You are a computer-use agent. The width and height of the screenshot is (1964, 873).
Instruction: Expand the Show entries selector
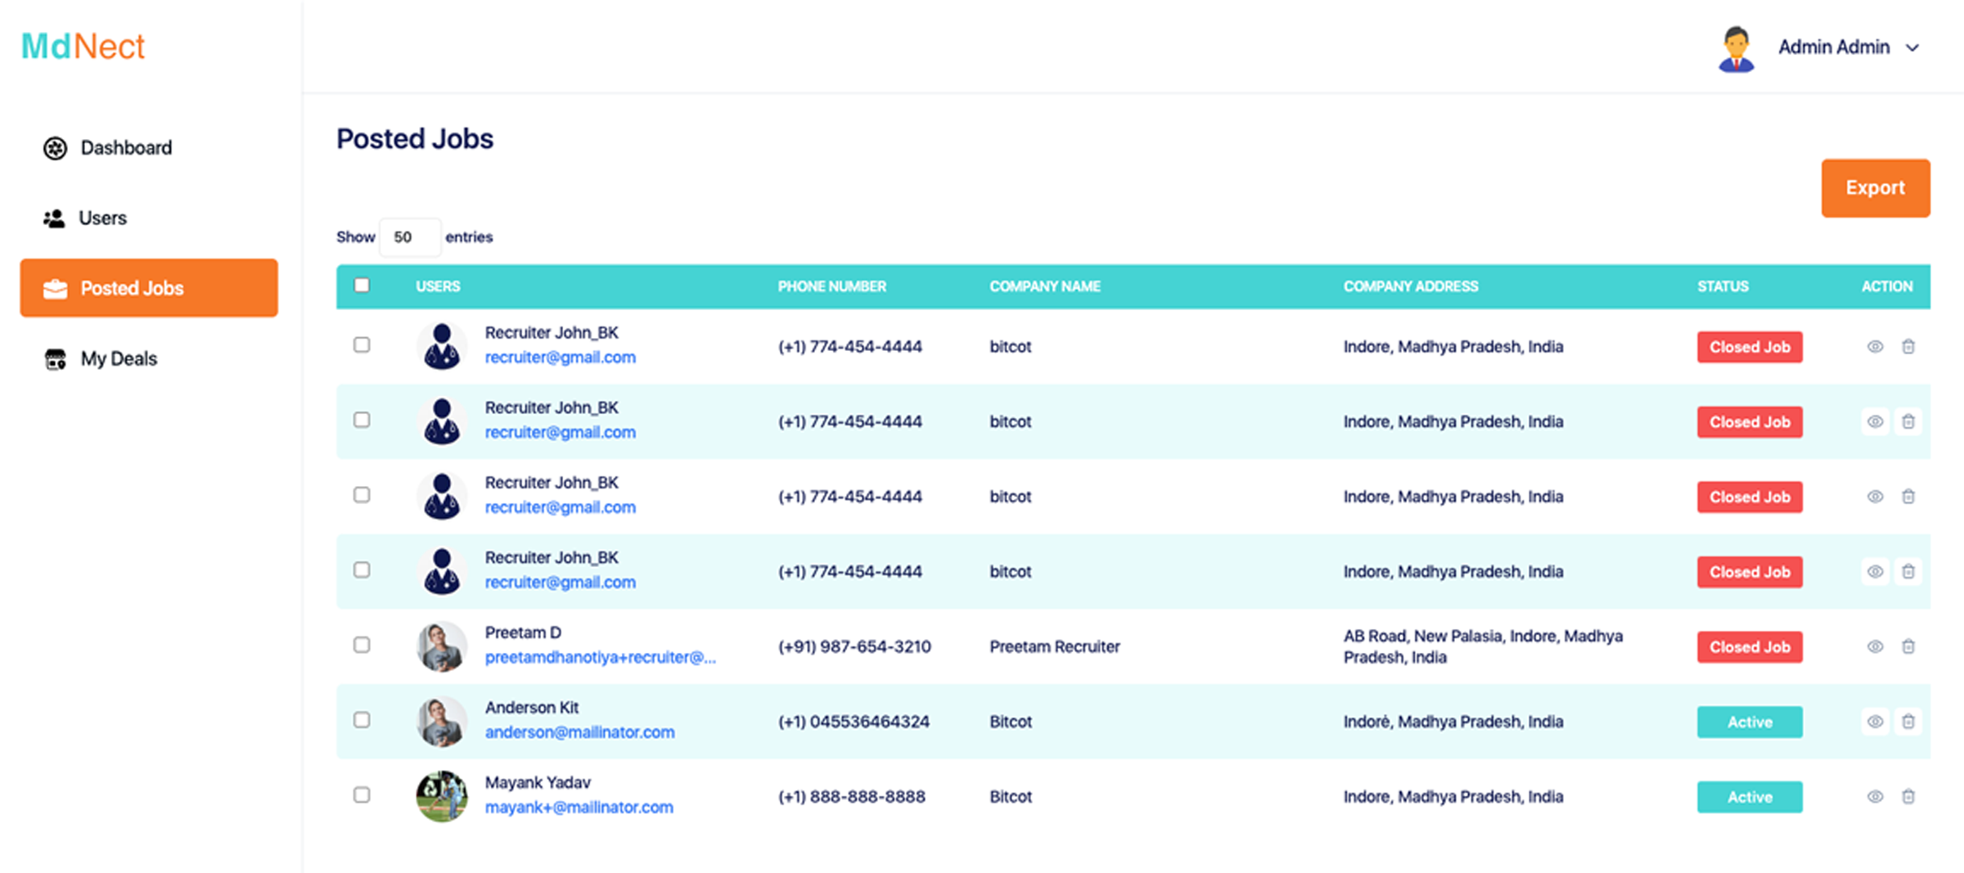coord(410,236)
